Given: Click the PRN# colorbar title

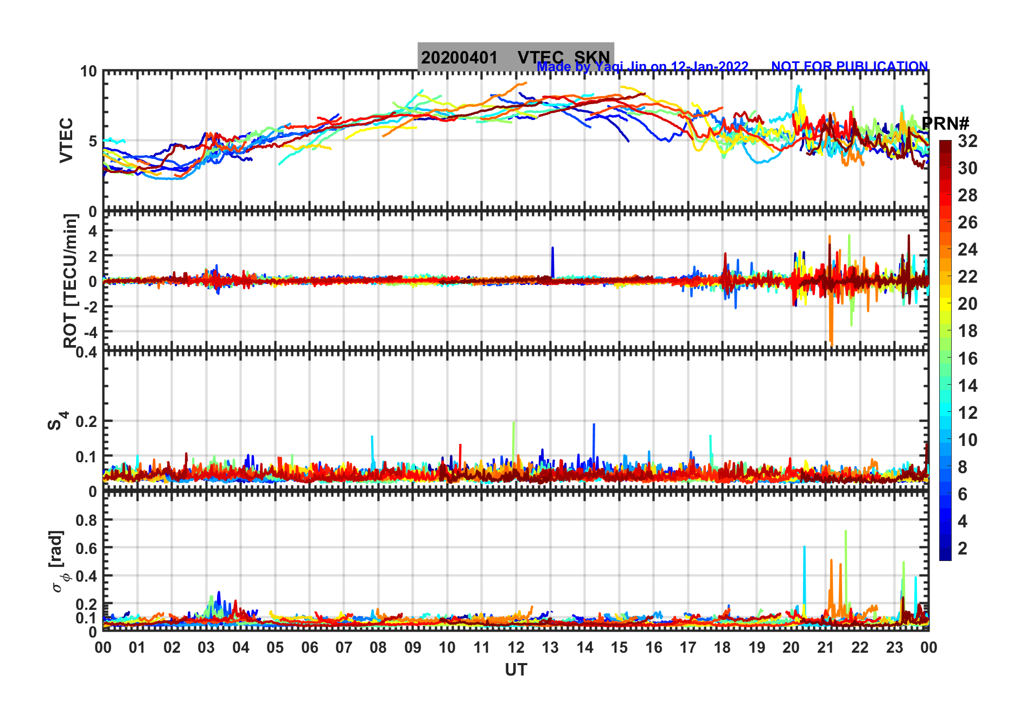Looking at the screenshot, I should click(945, 124).
